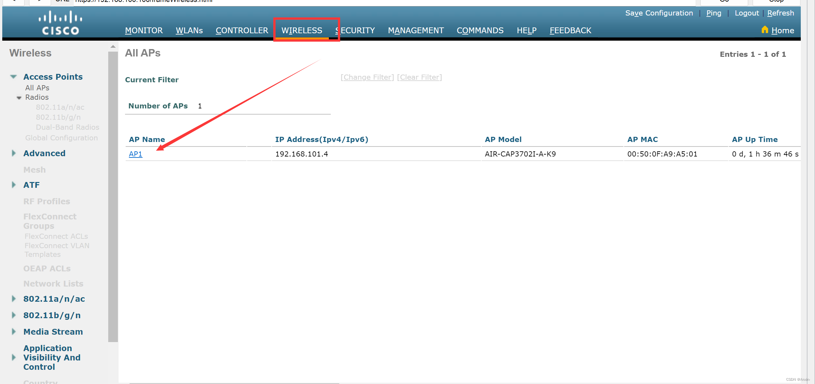Screen dimensions: 815x384
Task: Select All APs in sidebar
Action: click(37, 88)
